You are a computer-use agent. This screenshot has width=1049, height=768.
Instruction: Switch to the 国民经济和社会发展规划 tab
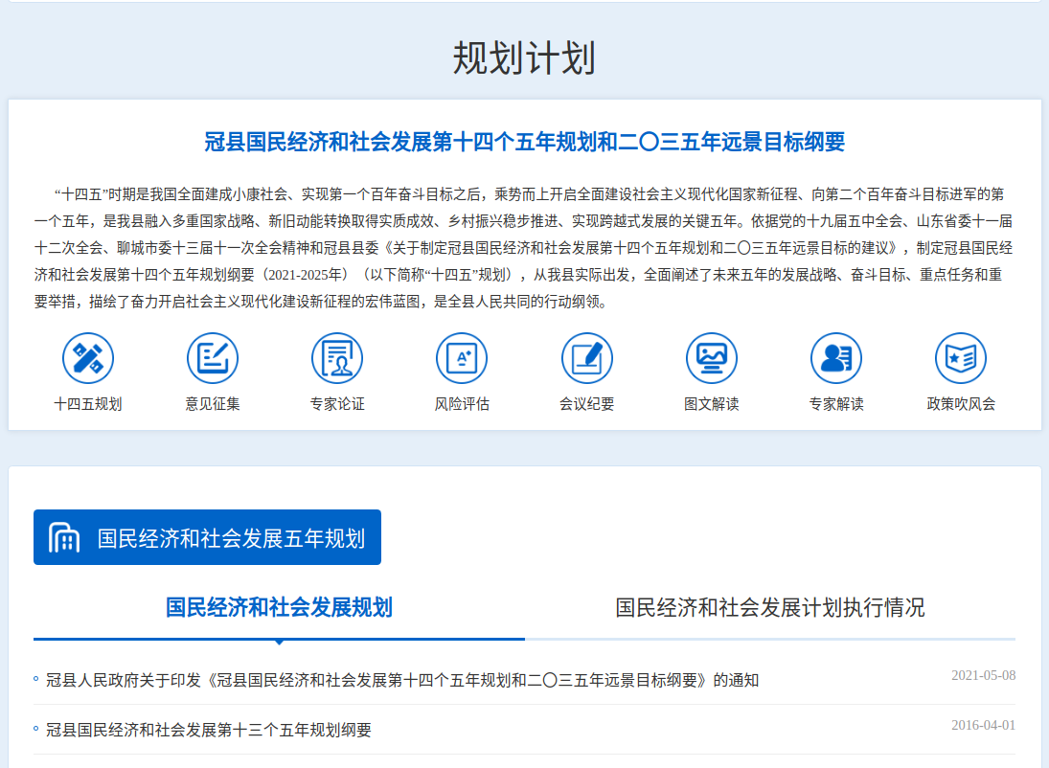279,607
